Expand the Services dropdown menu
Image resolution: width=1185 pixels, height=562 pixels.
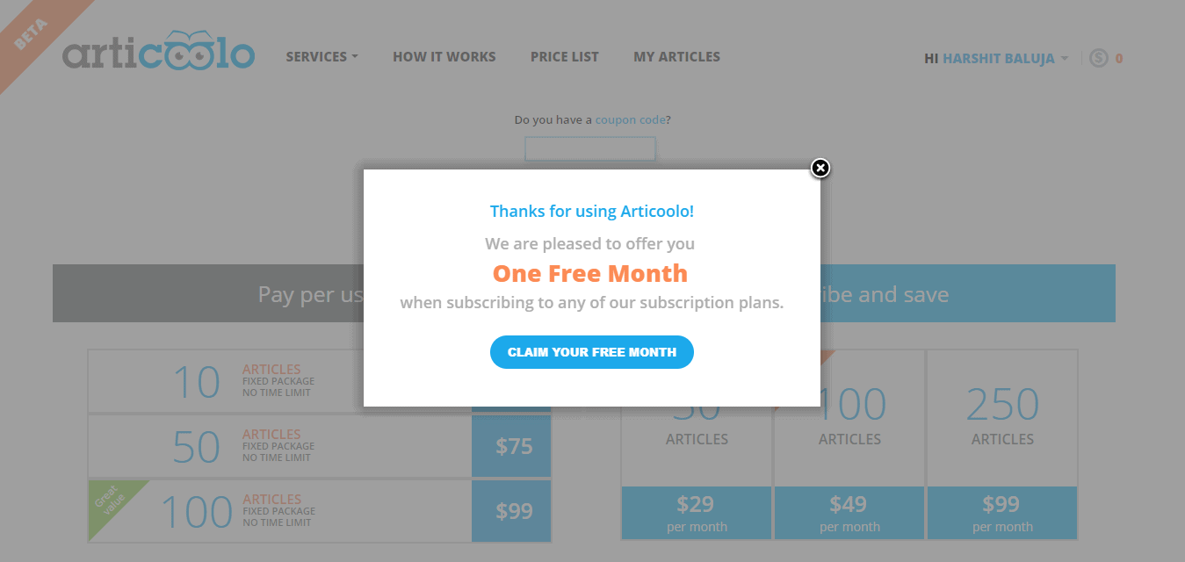click(x=322, y=56)
